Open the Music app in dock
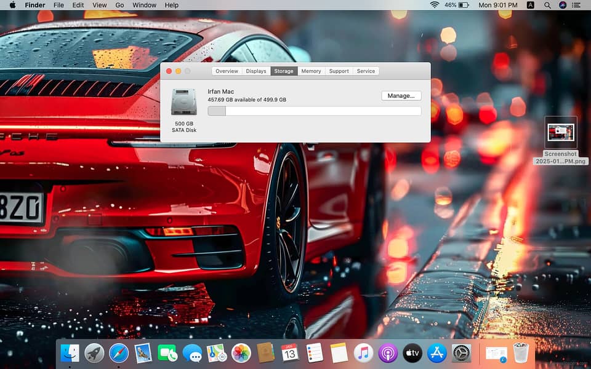 tap(364, 353)
